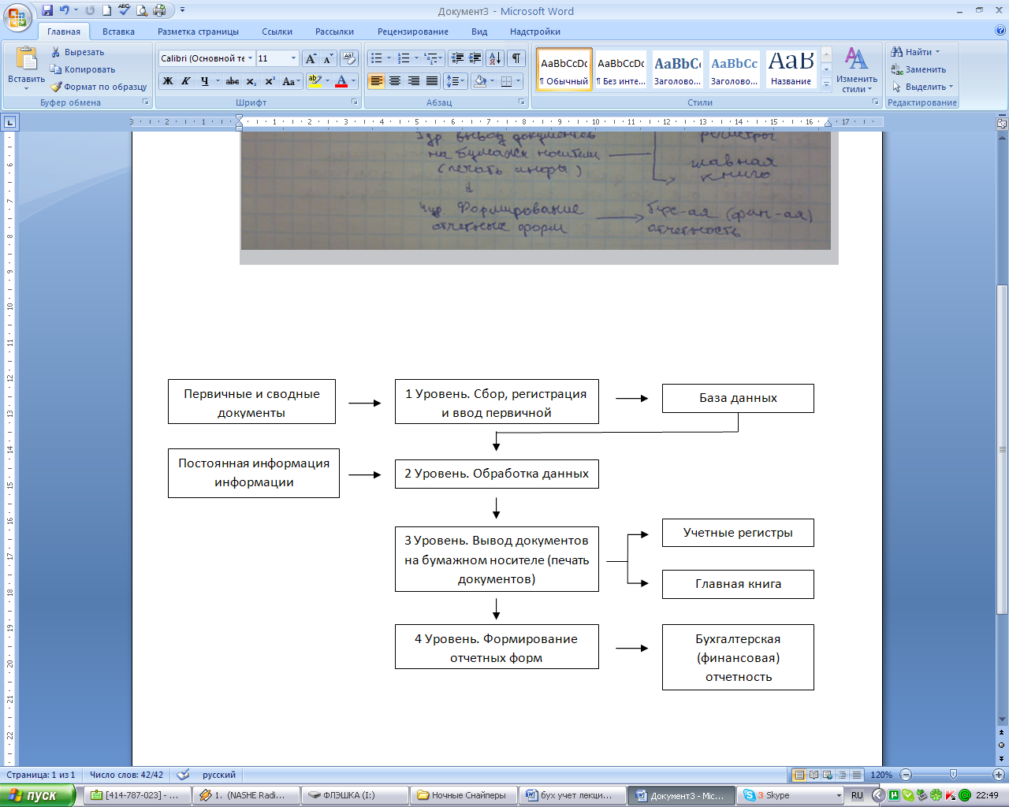Increase paragraph indent

tap(475, 58)
